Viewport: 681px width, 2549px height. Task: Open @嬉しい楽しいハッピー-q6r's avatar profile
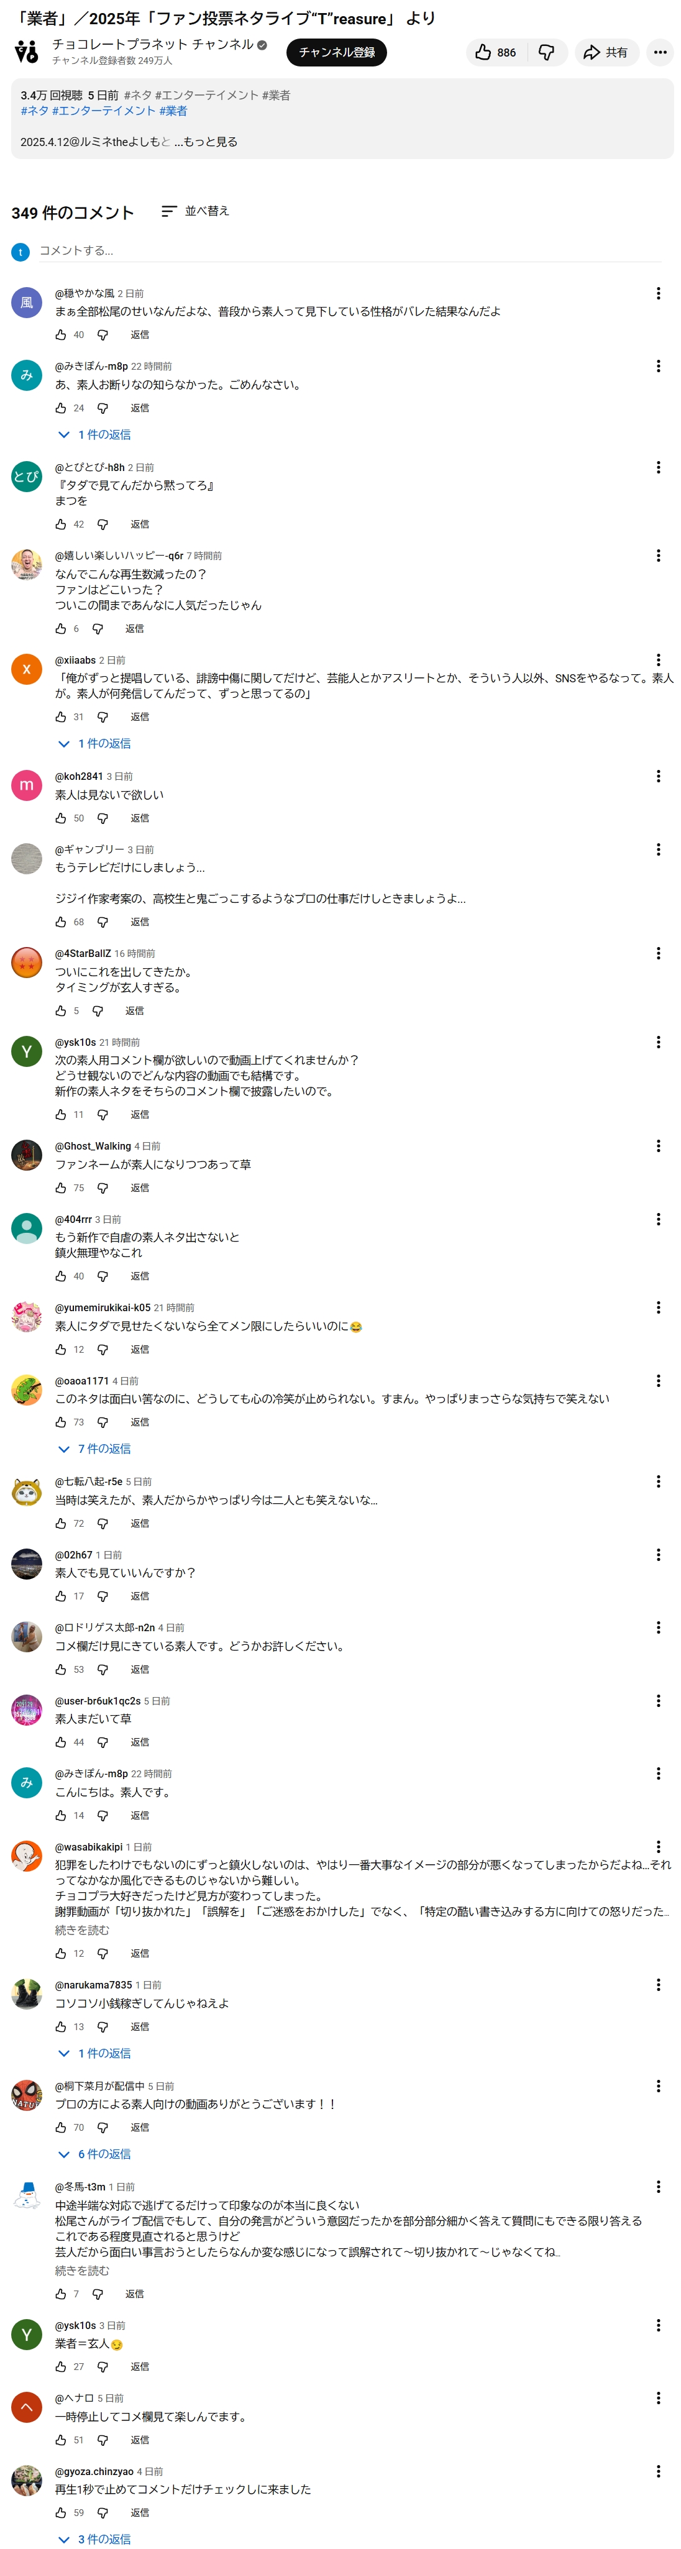(27, 564)
